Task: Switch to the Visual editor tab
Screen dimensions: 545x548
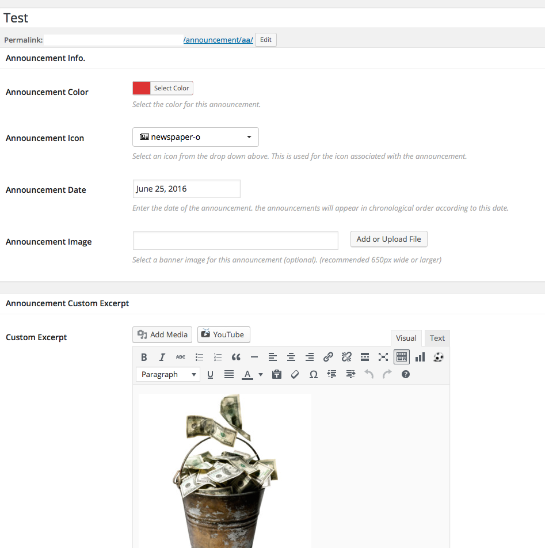Action: [406, 338]
